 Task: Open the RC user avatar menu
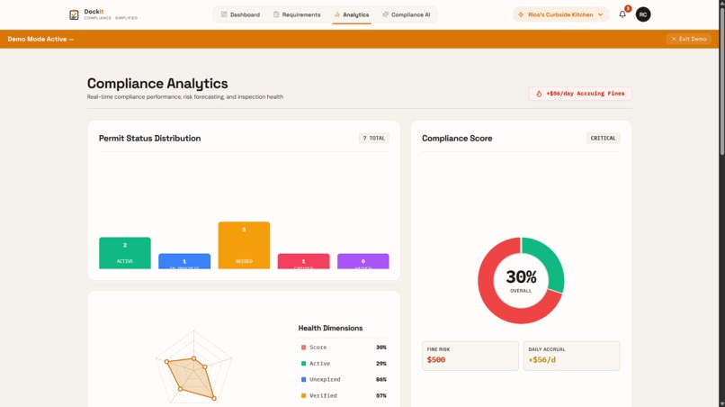[643, 14]
